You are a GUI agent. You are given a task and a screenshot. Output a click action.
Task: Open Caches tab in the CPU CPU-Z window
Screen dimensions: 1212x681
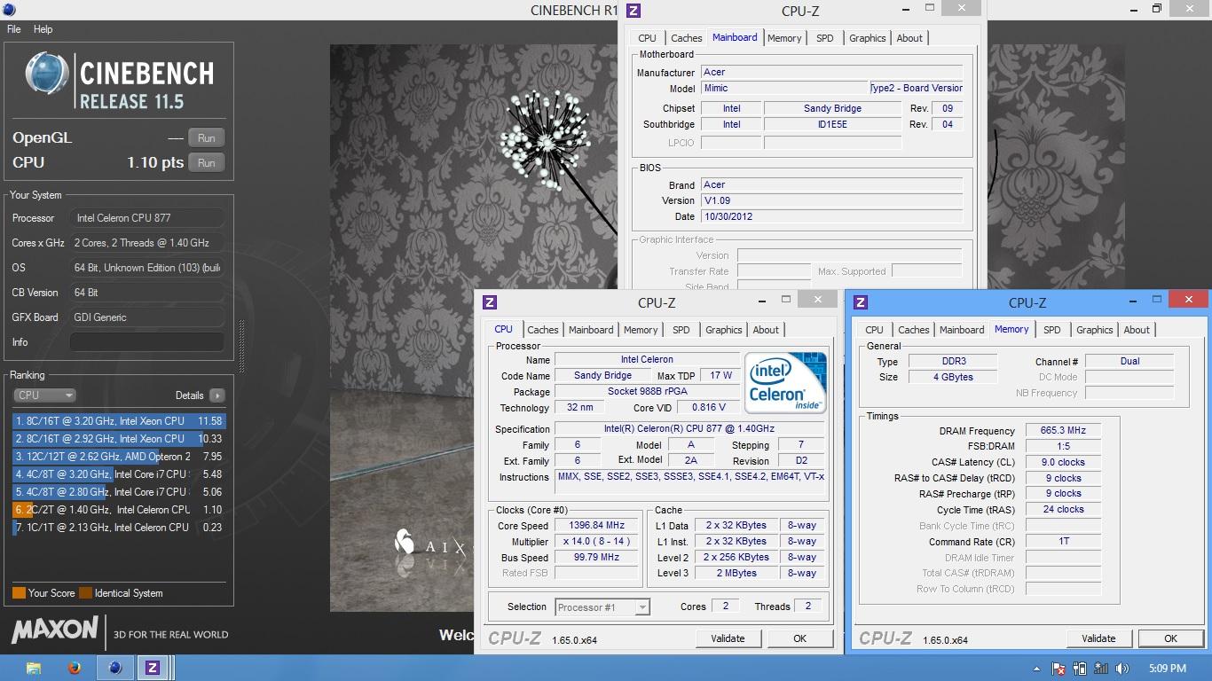[543, 330]
